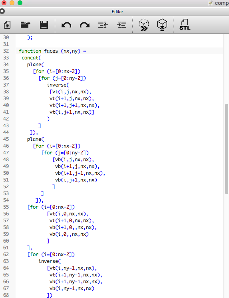Export the design as STL
Screen dimensions: 229x298
click(x=185, y=25)
